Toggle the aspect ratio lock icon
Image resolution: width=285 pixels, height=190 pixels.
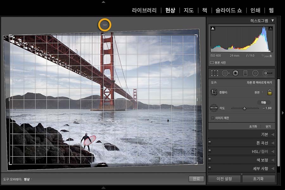coord(270,92)
